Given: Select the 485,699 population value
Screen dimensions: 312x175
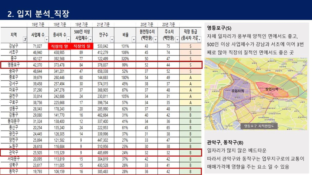Looking at the screenshot, I should (x=103, y=152).
